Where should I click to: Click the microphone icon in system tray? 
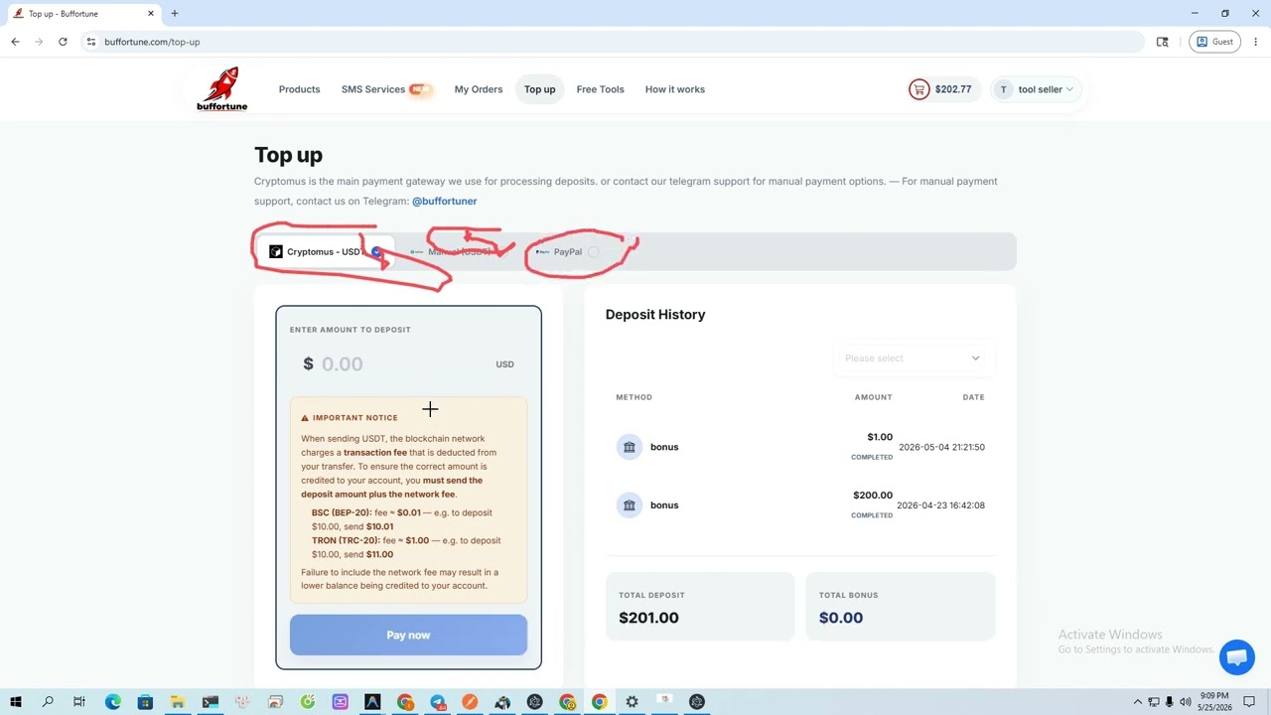click(1169, 702)
